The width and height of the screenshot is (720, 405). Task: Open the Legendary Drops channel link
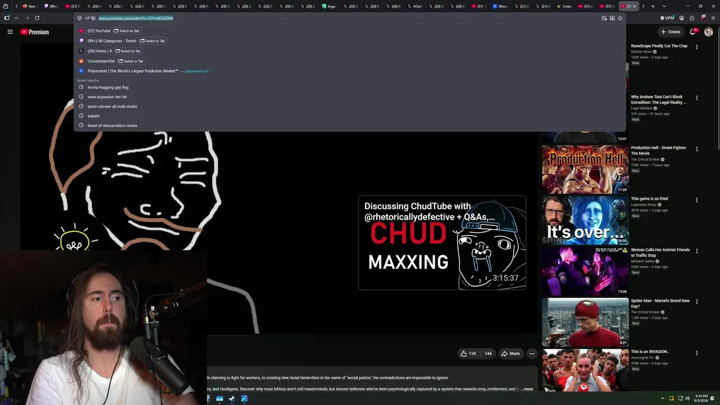point(643,204)
